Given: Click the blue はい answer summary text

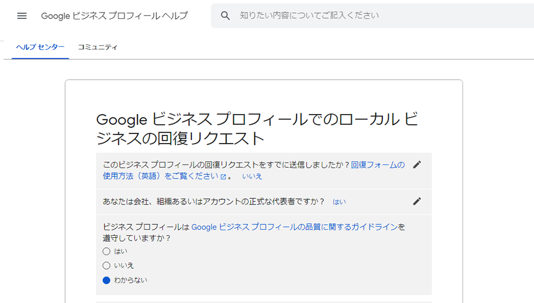Looking at the screenshot, I should [339, 202].
